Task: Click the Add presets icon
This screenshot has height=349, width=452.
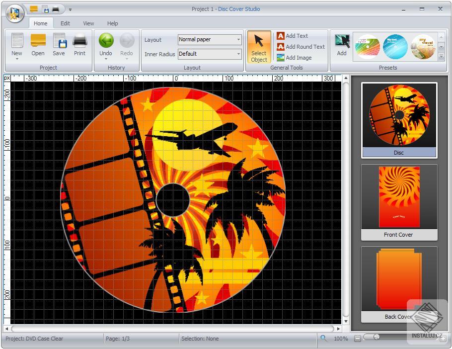Action: coord(342,45)
